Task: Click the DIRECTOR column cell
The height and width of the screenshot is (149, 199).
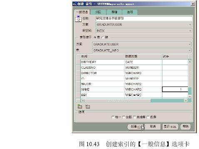Action: click(x=103, y=73)
